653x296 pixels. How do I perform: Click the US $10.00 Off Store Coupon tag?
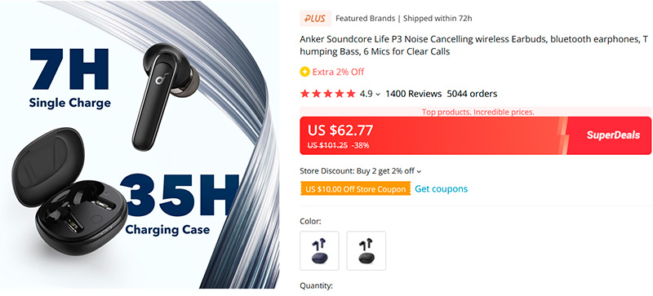click(x=355, y=189)
